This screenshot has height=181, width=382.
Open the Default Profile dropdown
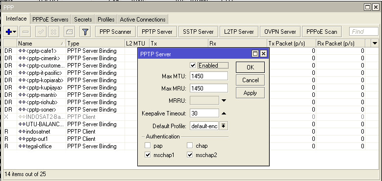pyautogui.click(x=224, y=126)
